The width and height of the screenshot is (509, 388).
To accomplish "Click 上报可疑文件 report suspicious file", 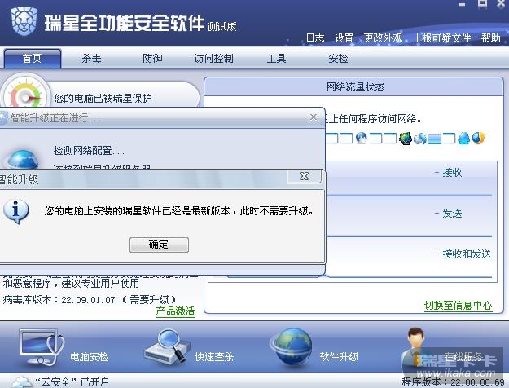I will point(441,38).
